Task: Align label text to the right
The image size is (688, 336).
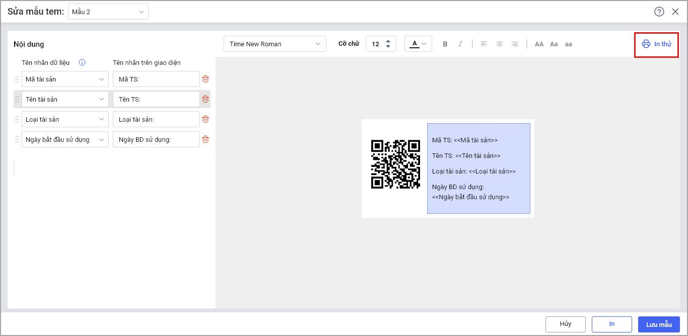Action: [514, 44]
